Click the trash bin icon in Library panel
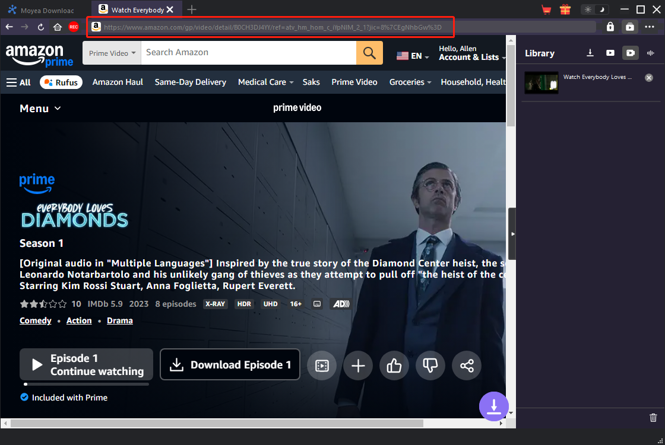The height and width of the screenshot is (445, 665). pos(653,418)
